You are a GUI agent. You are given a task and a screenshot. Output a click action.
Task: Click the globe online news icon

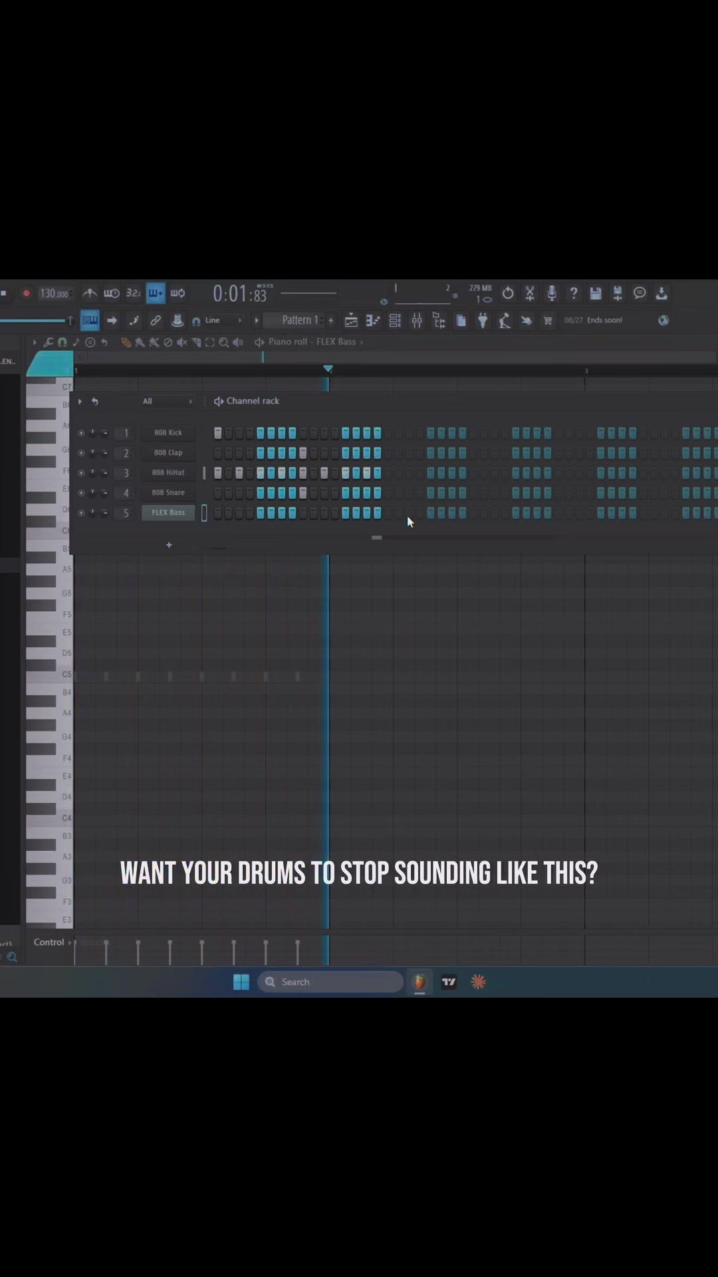[663, 321]
